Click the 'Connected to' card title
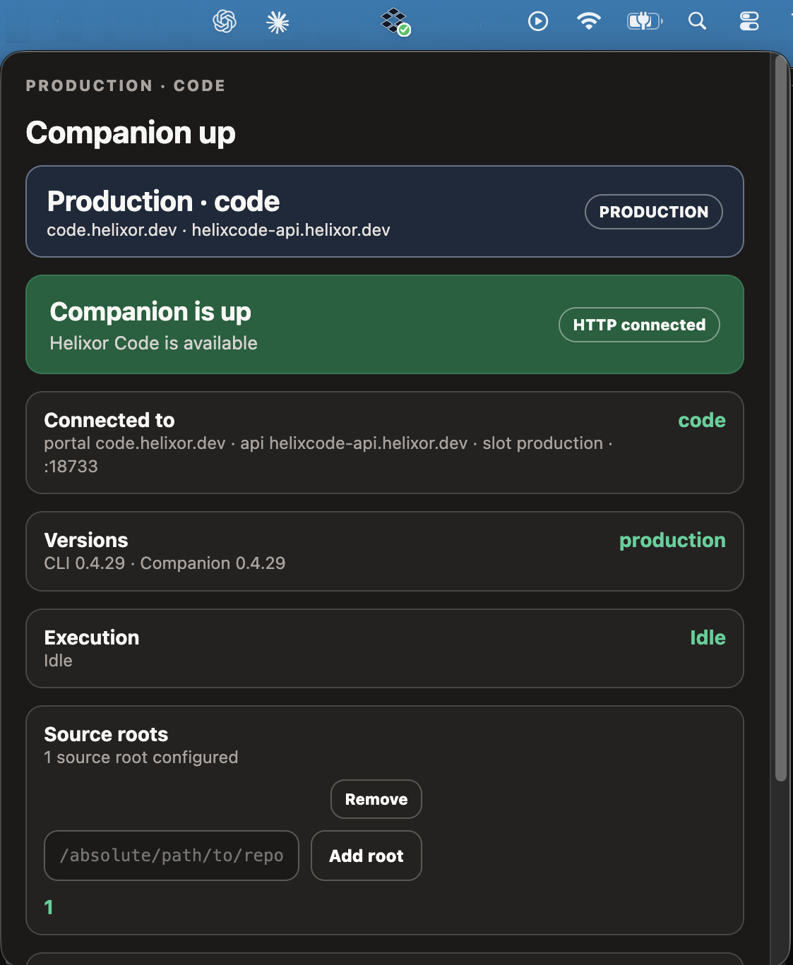 [x=109, y=420]
